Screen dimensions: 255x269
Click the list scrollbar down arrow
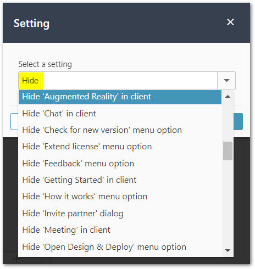[228, 250]
